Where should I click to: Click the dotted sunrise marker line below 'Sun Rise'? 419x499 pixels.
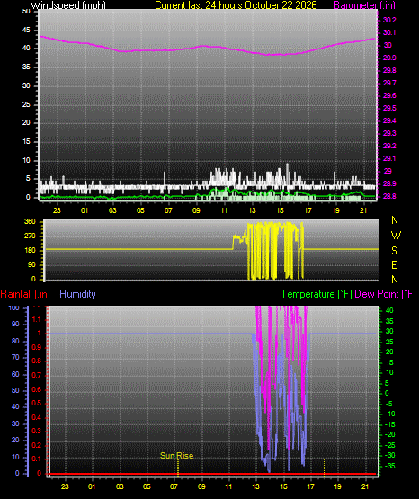tap(178, 468)
